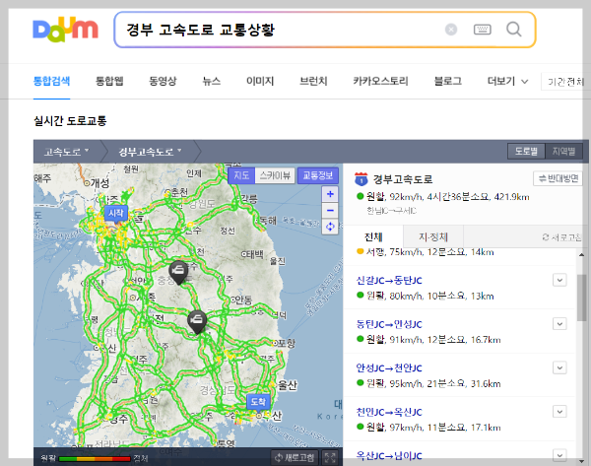Click the magnifier search icon

(x=514, y=29)
